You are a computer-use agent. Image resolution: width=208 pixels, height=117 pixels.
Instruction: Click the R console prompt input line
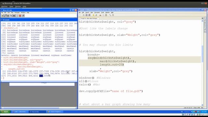pos(39,78)
